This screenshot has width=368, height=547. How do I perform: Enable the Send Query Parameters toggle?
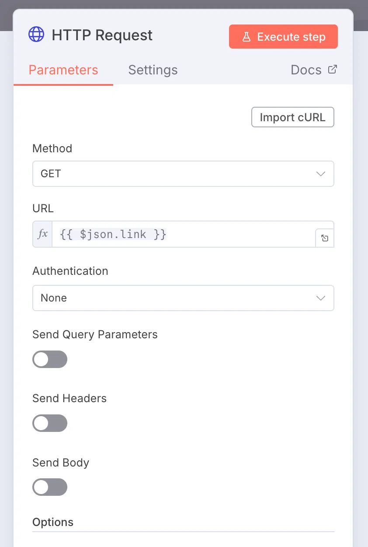(50, 359)
